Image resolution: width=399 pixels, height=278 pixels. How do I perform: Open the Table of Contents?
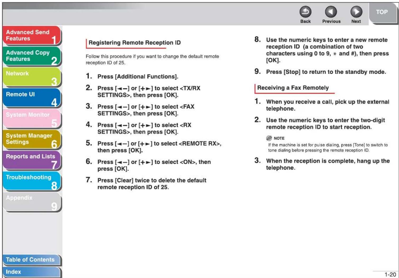tap(32, 260)
